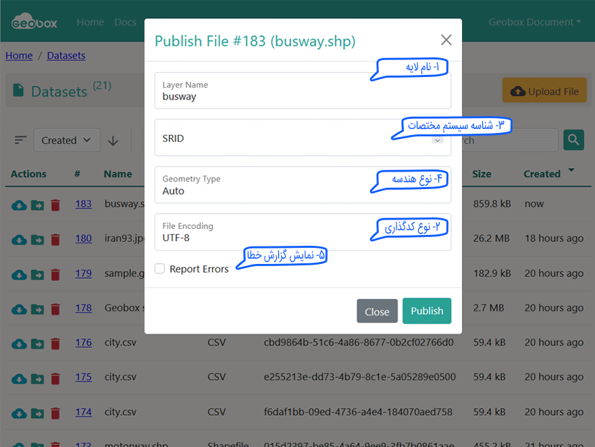Expand the Geometry Type selector

coord(302,185)
